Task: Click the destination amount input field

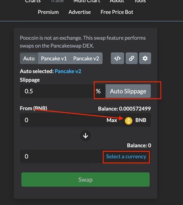Action: (x=56, y=156)
